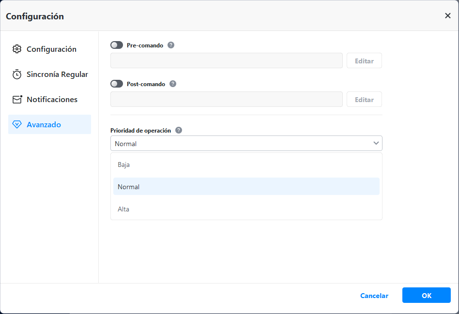Click the gear icon beside Configuración
The image size is (459, 314).
click(17, 49)
